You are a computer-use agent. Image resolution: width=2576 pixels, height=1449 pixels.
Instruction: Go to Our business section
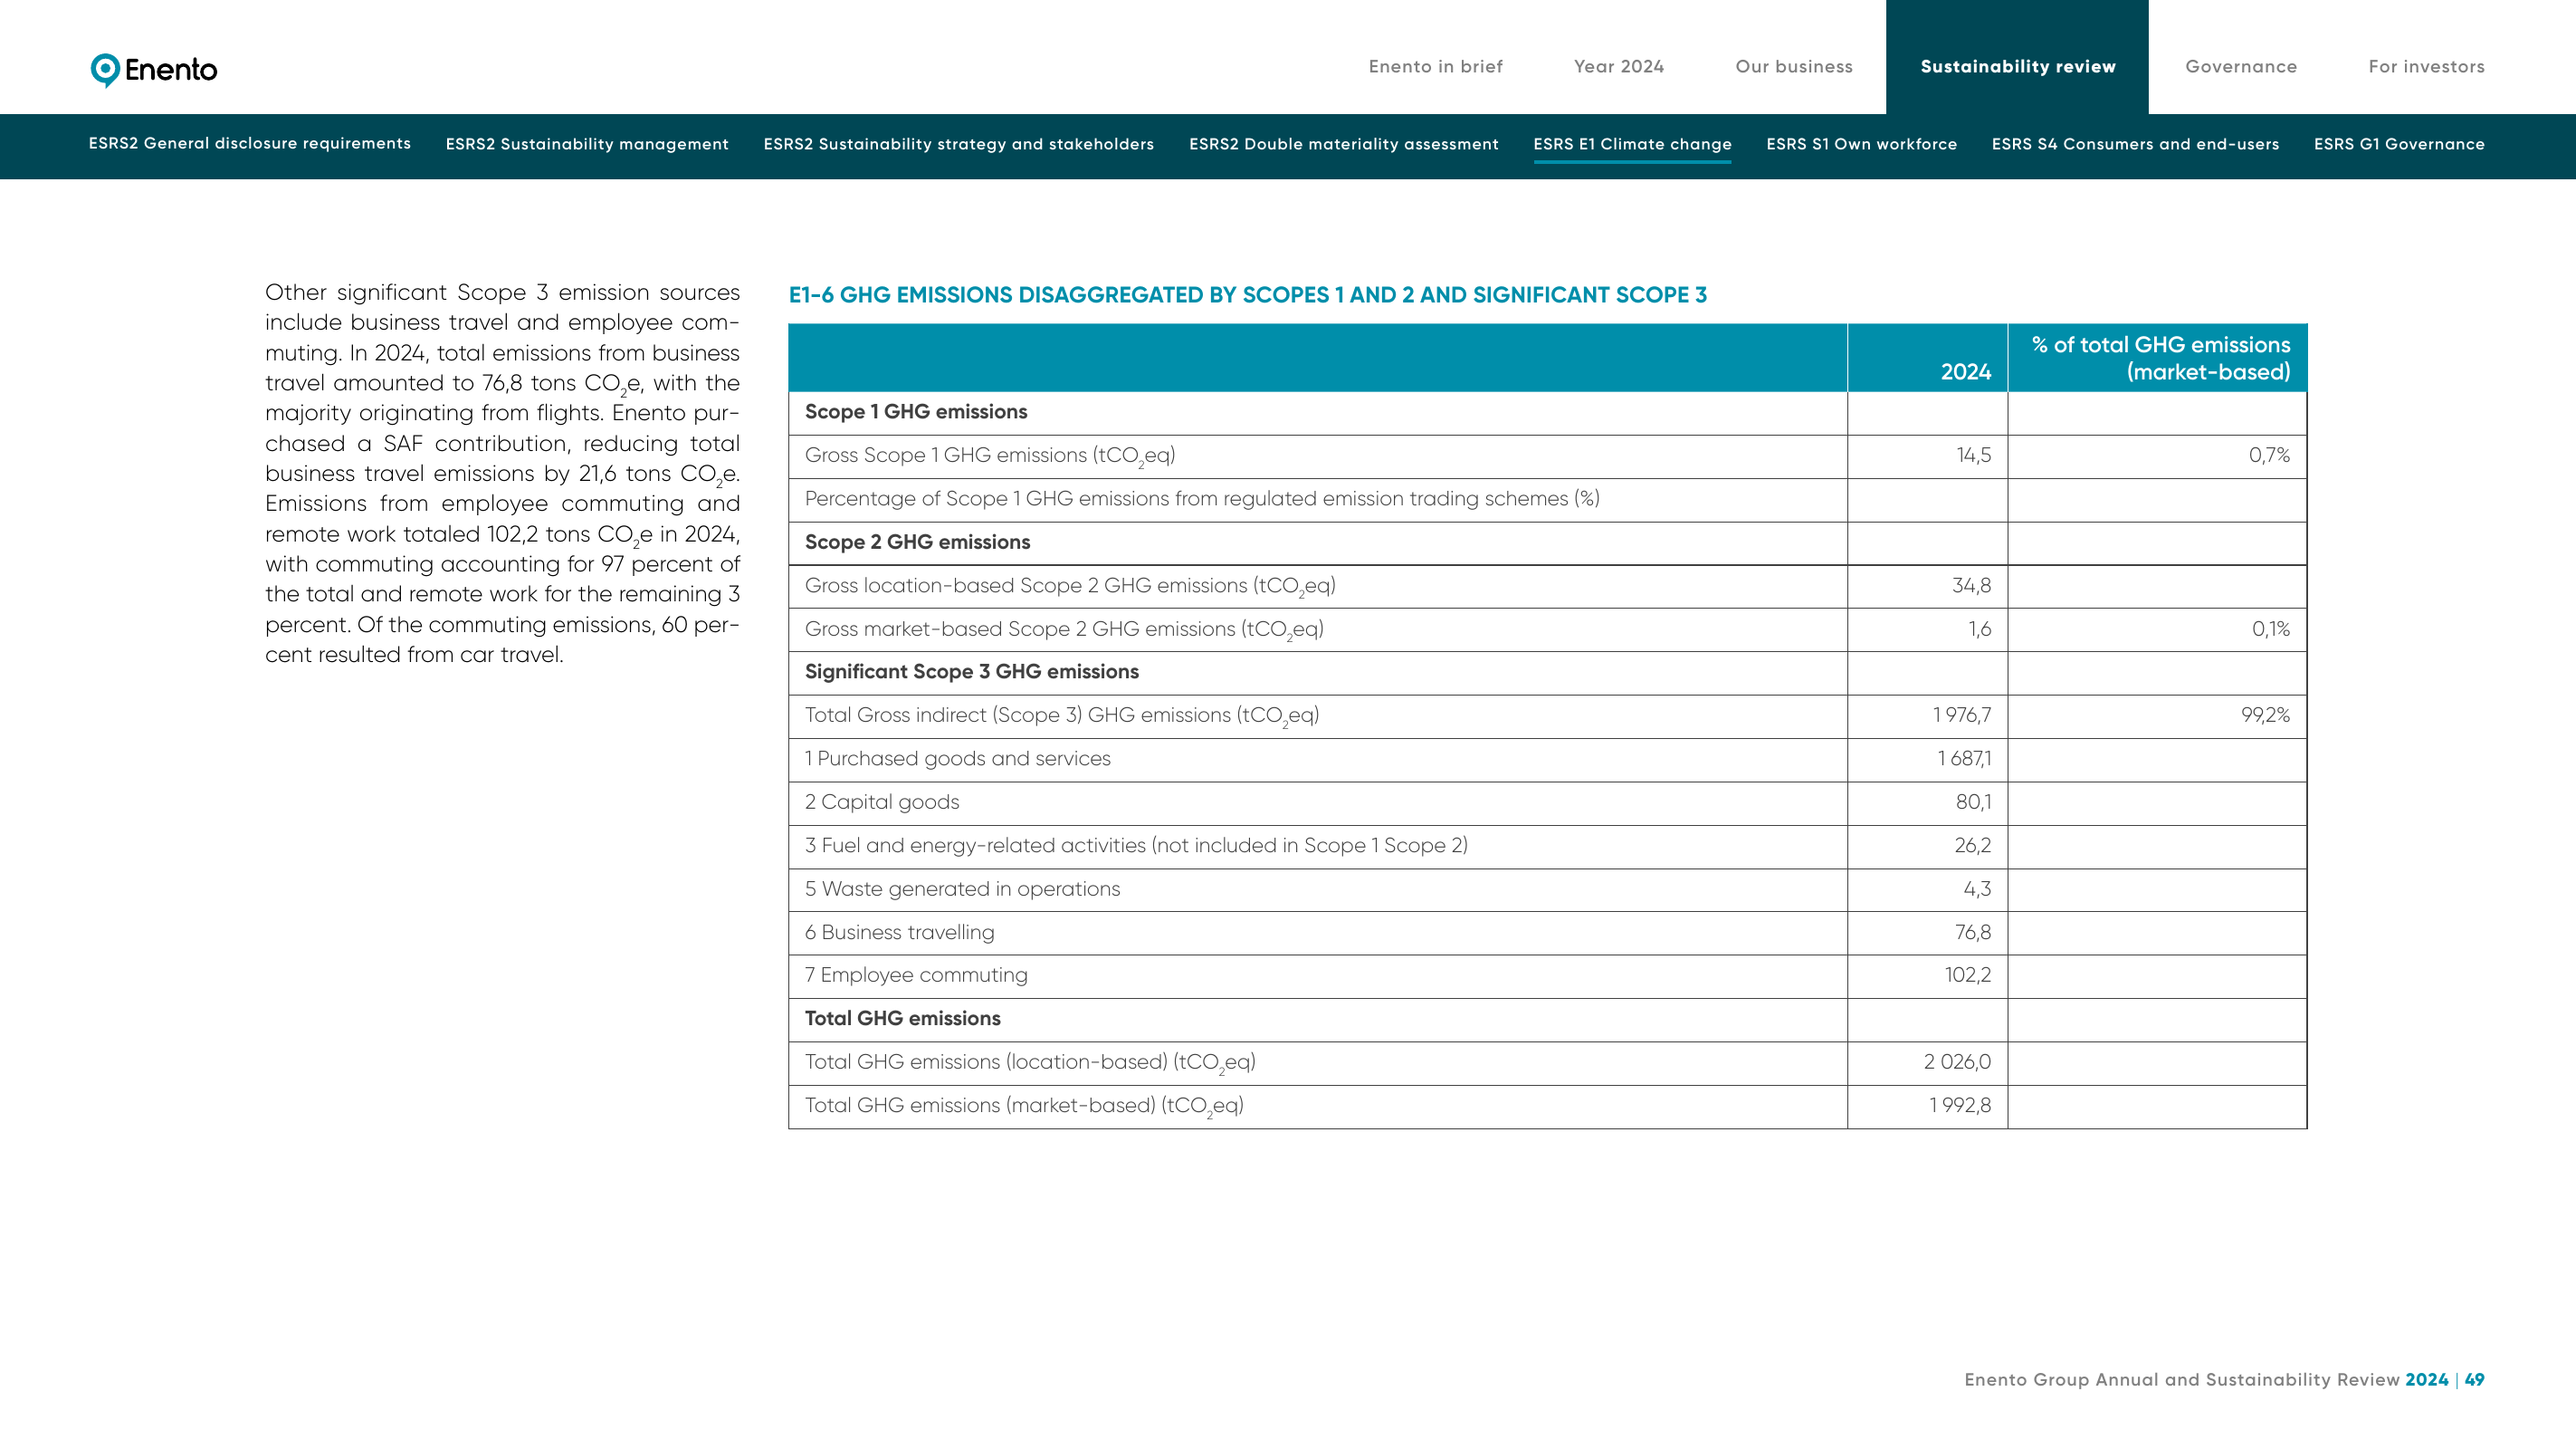(1793, 66)
